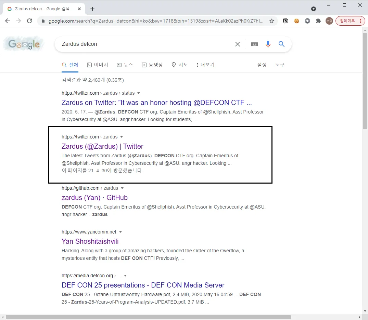Image resolution: width=368 pixels, height=320 pixels.
Task: Click the scroll up arrow
Action: [x=365, y=30]
